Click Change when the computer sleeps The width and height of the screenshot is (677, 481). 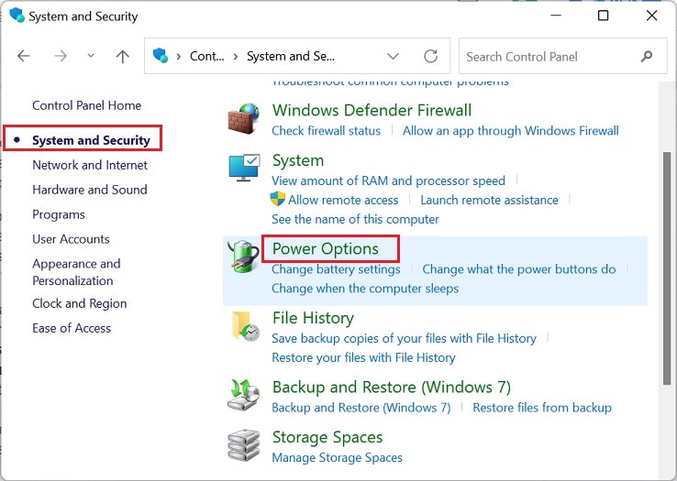365,289
